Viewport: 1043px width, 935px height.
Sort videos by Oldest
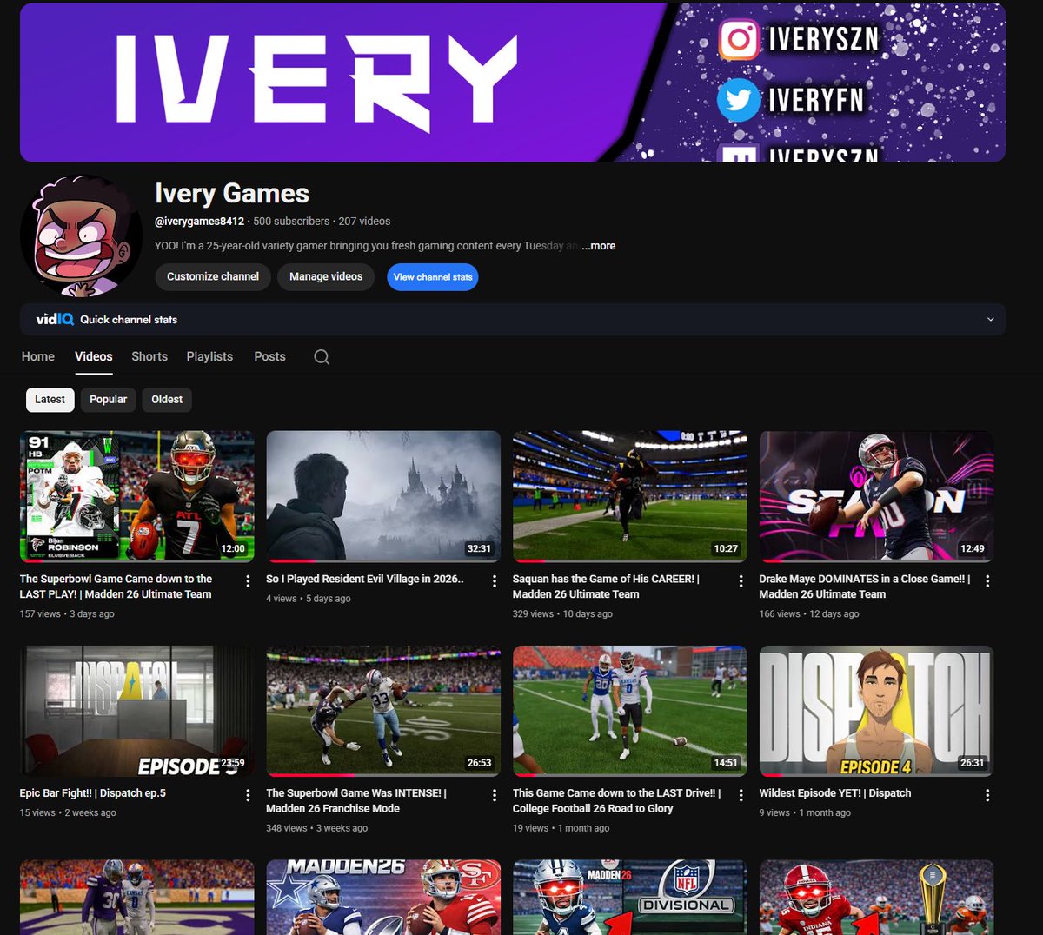click(167, 400)
